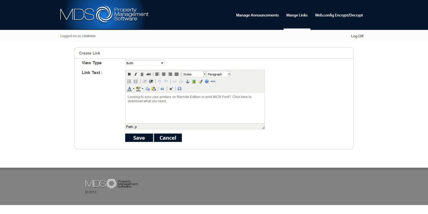The width and height of the screenshot is (428, 214).
Task: Switch to the Manage Announcements page
Action: 258,15
